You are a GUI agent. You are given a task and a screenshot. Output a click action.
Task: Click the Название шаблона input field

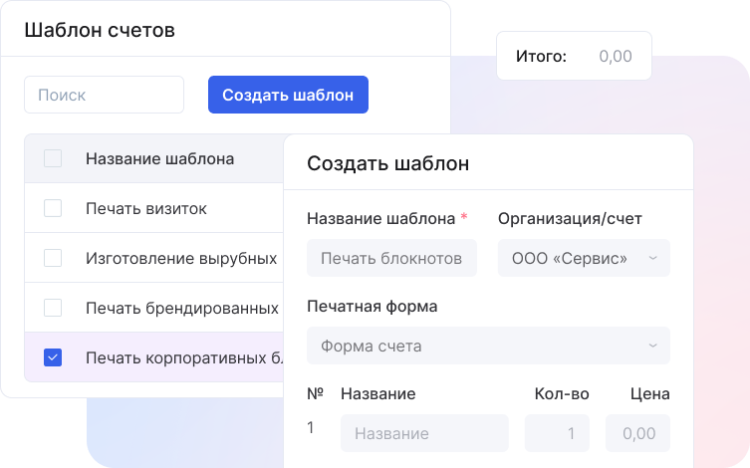[x=391, y=258]
